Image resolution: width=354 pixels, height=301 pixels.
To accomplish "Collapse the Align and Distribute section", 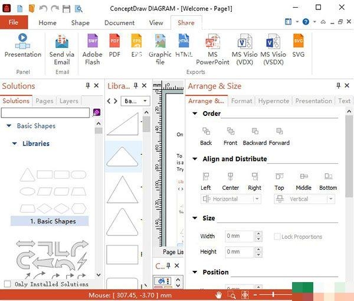I will (195, 159).
